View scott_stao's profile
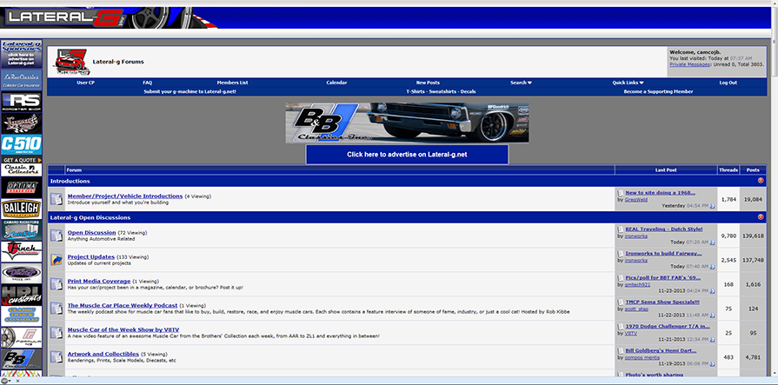Viewport: 778px width, 385px height. click(x=636, y=309)
